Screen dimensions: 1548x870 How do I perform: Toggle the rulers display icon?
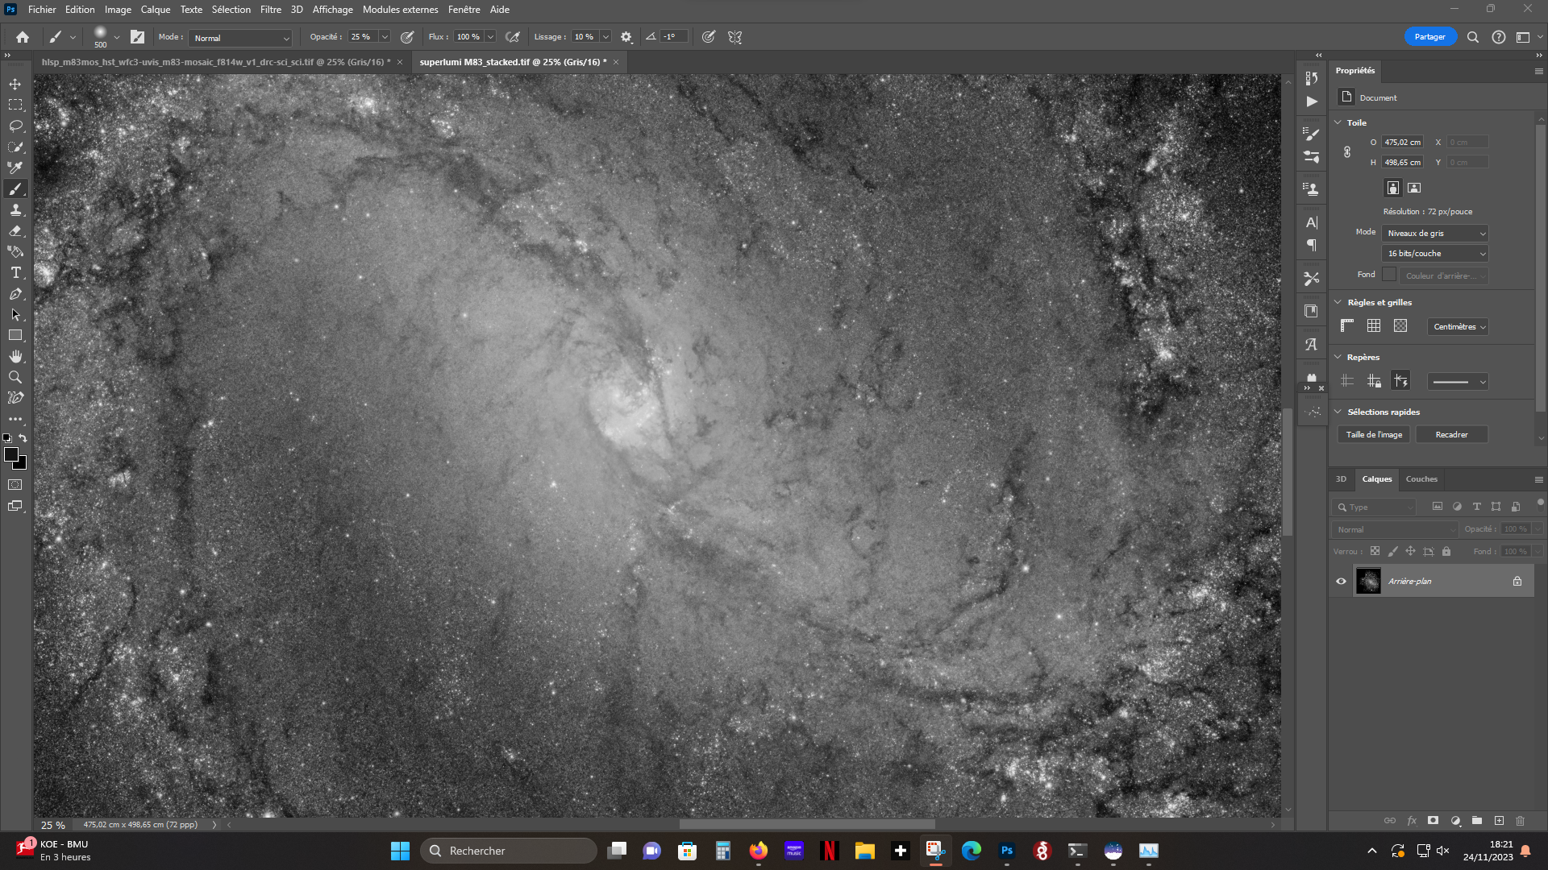click(1347, 325)
